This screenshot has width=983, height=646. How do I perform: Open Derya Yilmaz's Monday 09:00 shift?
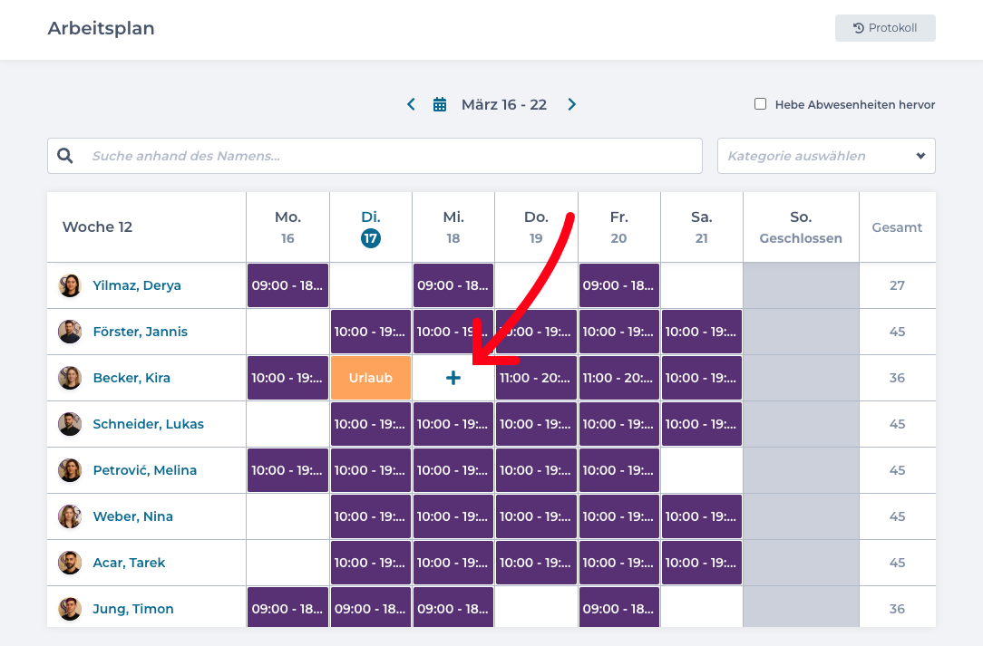coord(287,285)
